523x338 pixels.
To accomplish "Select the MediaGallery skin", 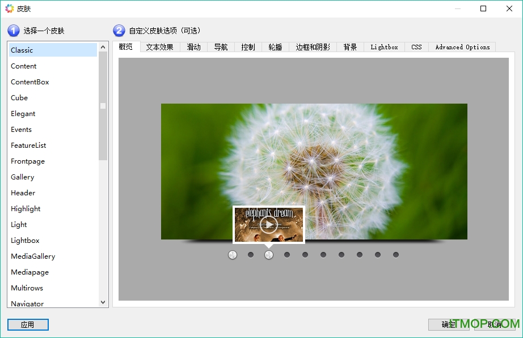I will (33, 256).
